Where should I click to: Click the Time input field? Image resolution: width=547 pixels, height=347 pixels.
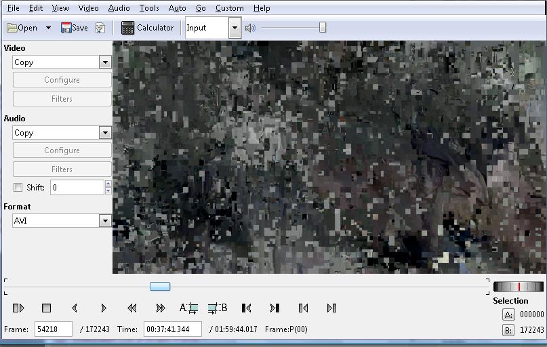pos(173,329)
